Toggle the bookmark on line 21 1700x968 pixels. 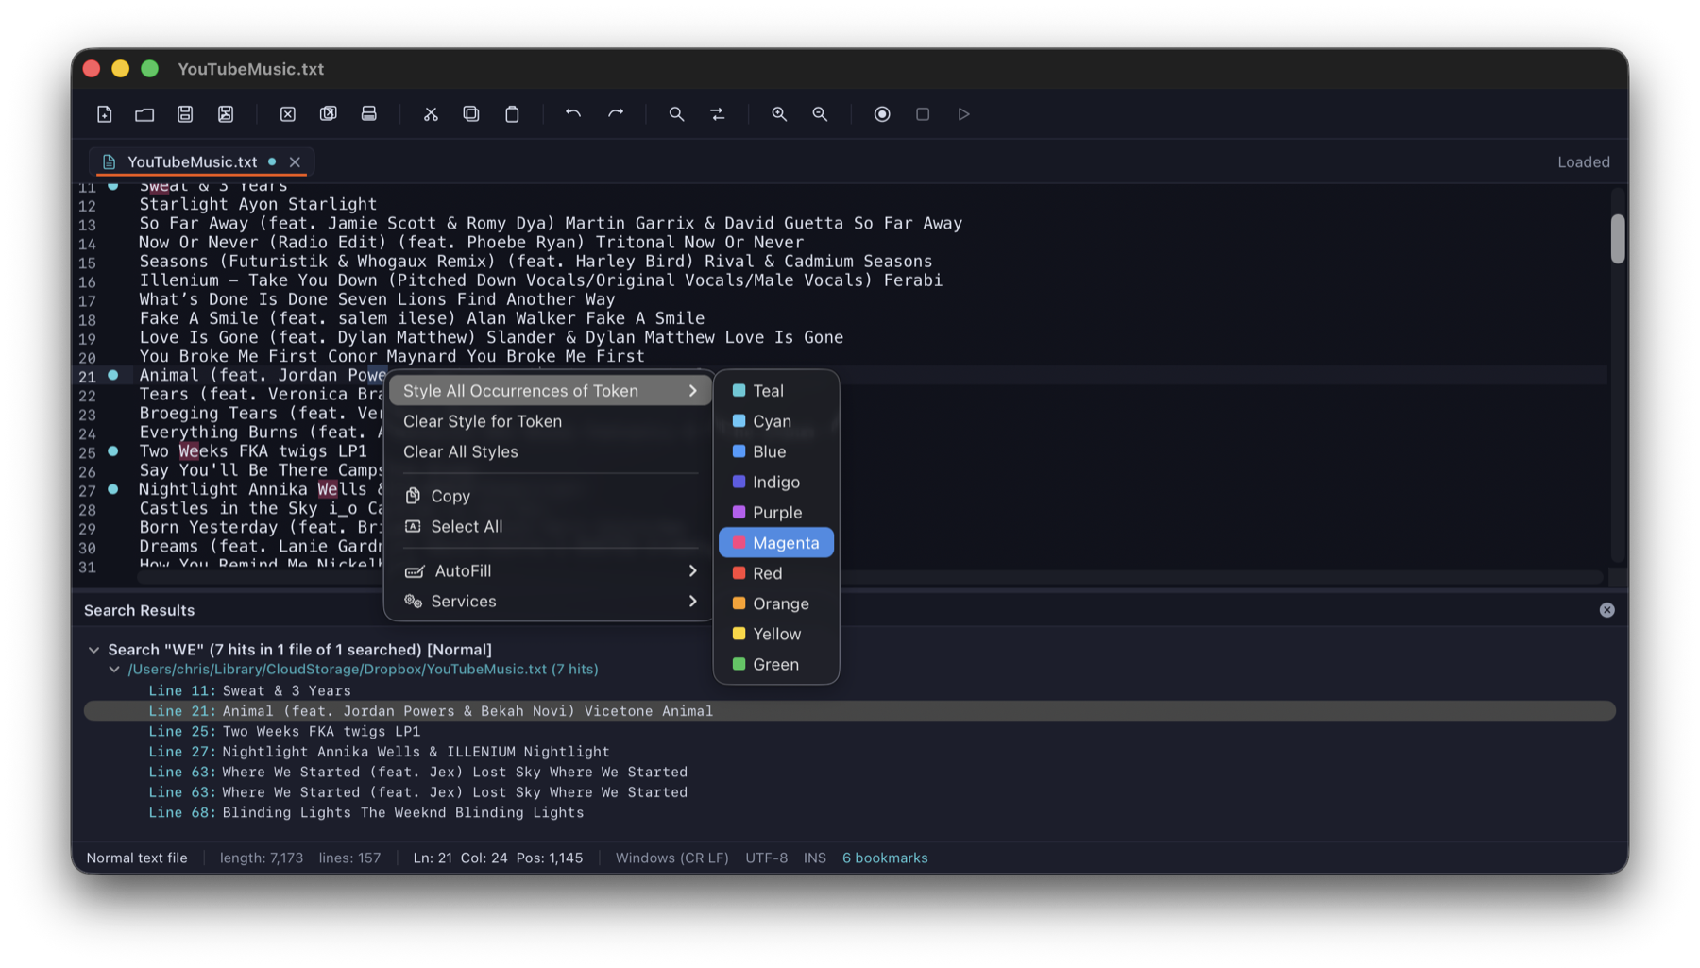[112, 375]
